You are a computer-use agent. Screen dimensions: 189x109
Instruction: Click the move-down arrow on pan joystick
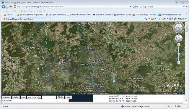point(179,41)
